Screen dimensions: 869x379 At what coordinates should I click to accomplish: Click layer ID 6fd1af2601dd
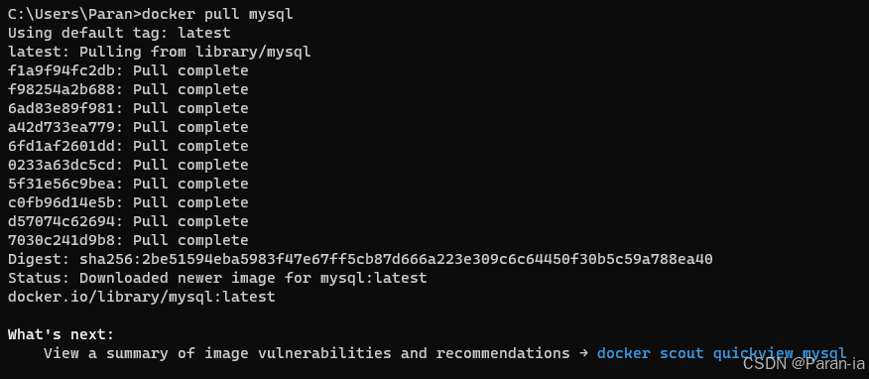point(61,146)
